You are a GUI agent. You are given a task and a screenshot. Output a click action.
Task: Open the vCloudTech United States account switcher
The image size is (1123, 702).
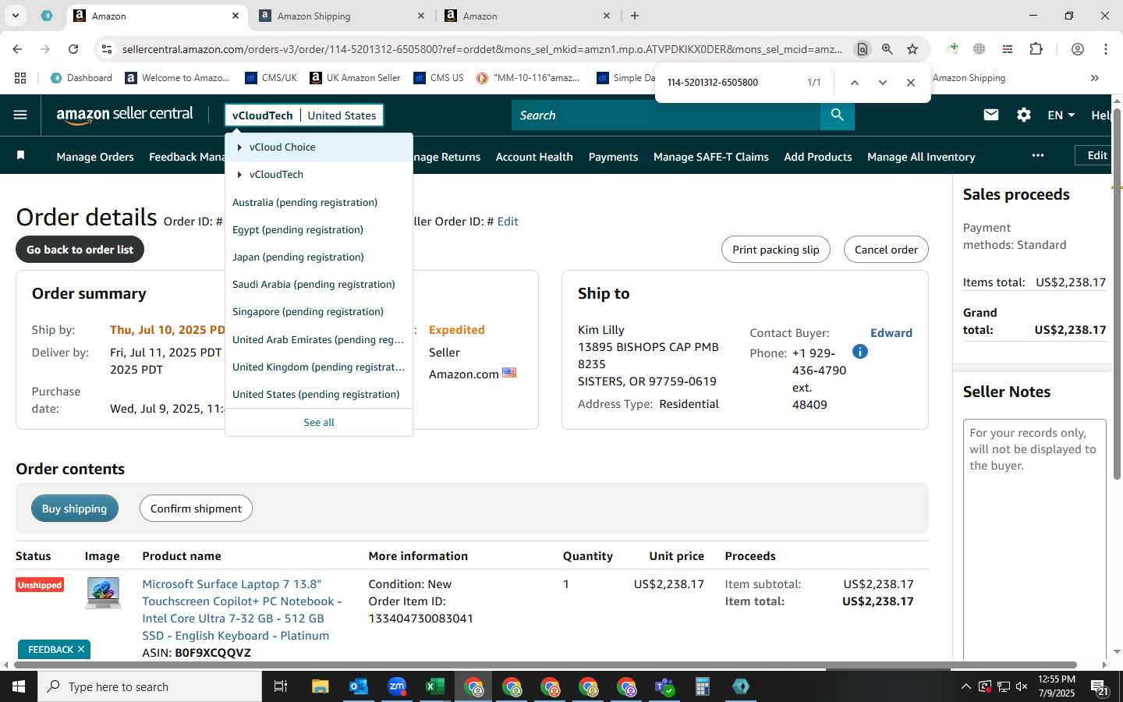(x=304, y=115)
